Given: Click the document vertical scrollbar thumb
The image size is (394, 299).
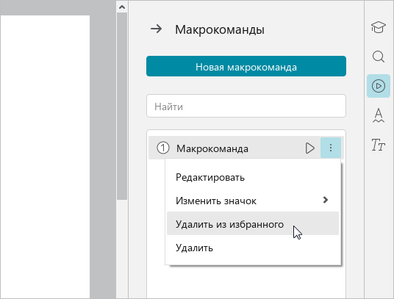Looking at the screenshot, I should click(x=122, y=107).
